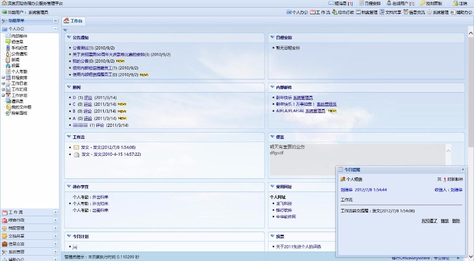Viewport: 474px width, 261px height.
Task: Click the green 短信息 speech bubble icon
Action: pos(8,42)
